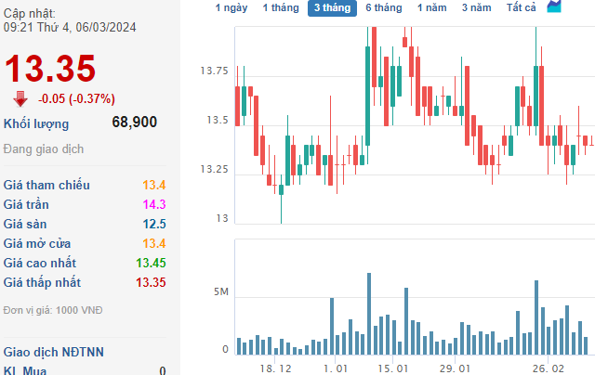Open the area chart icon beside Tất cả

tap(554, 7)
